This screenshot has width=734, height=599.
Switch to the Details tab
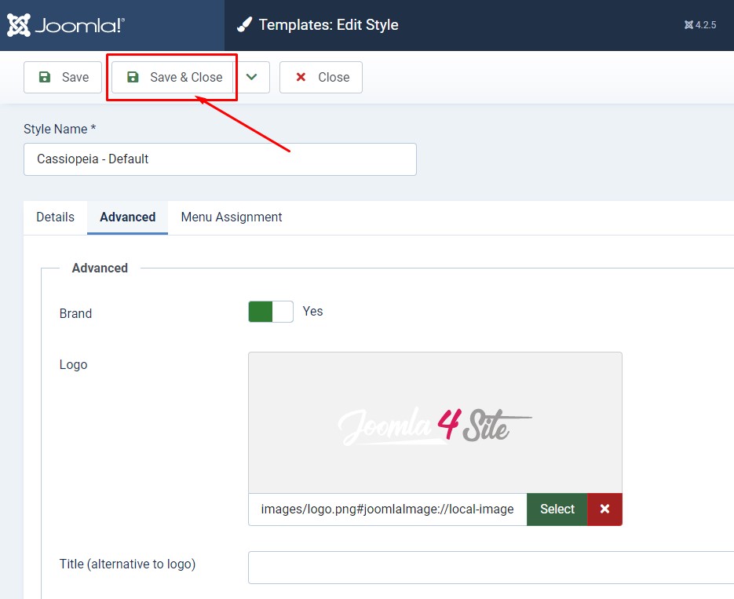[x=55, y=217]
